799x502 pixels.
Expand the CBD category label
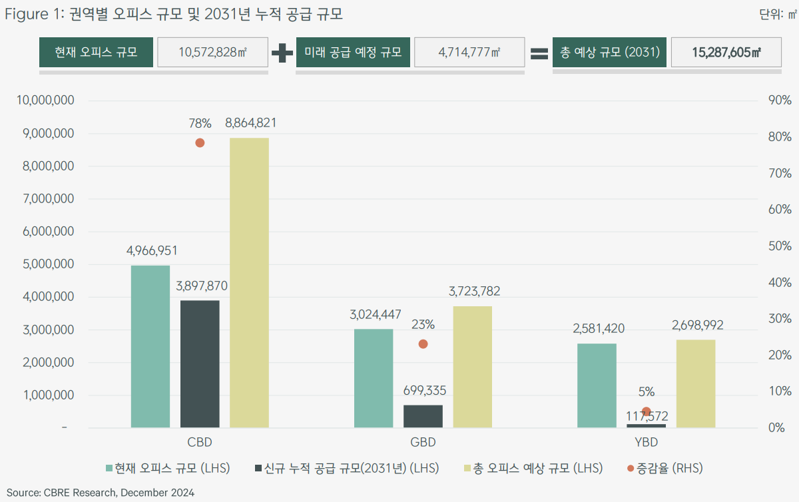click(199, 441)
